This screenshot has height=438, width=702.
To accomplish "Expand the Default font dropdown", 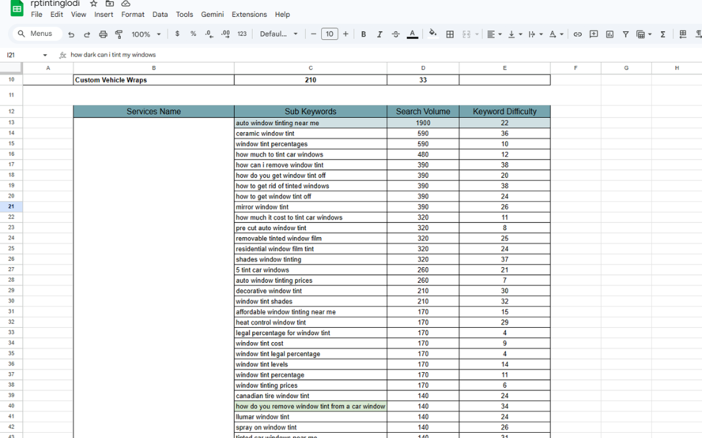I will pos(279,35).
